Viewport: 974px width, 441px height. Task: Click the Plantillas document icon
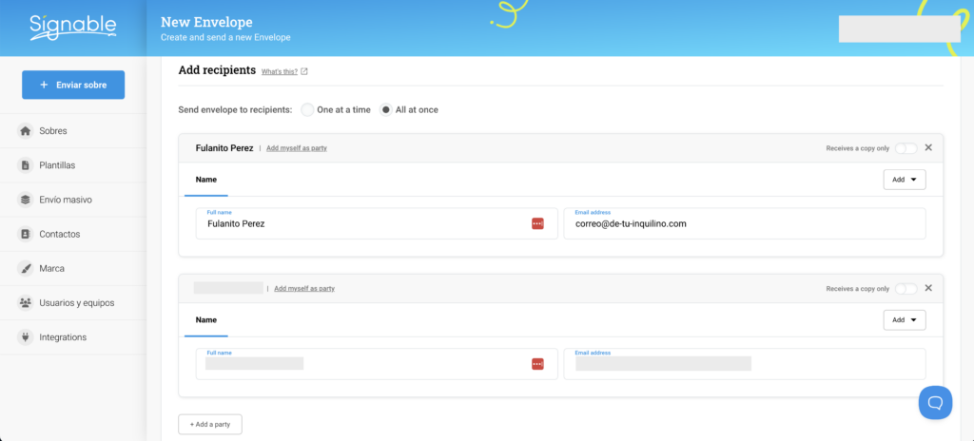click(26, 165)
